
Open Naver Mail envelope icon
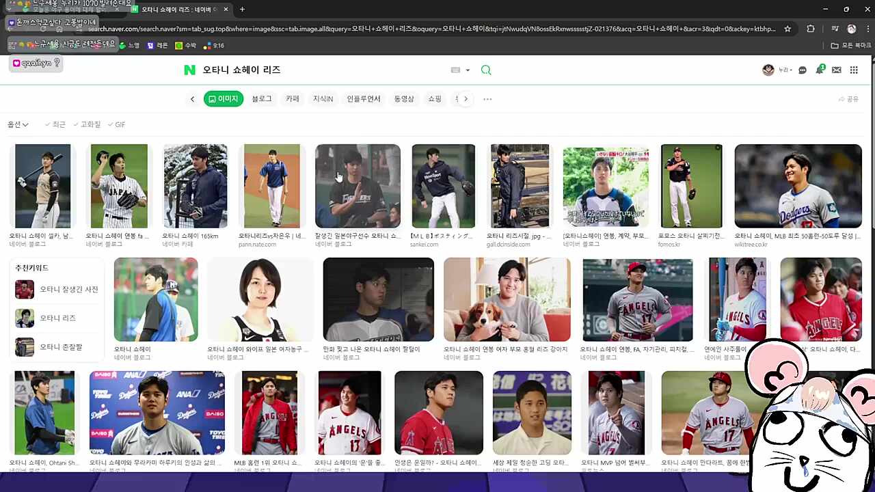pos(836,70)
